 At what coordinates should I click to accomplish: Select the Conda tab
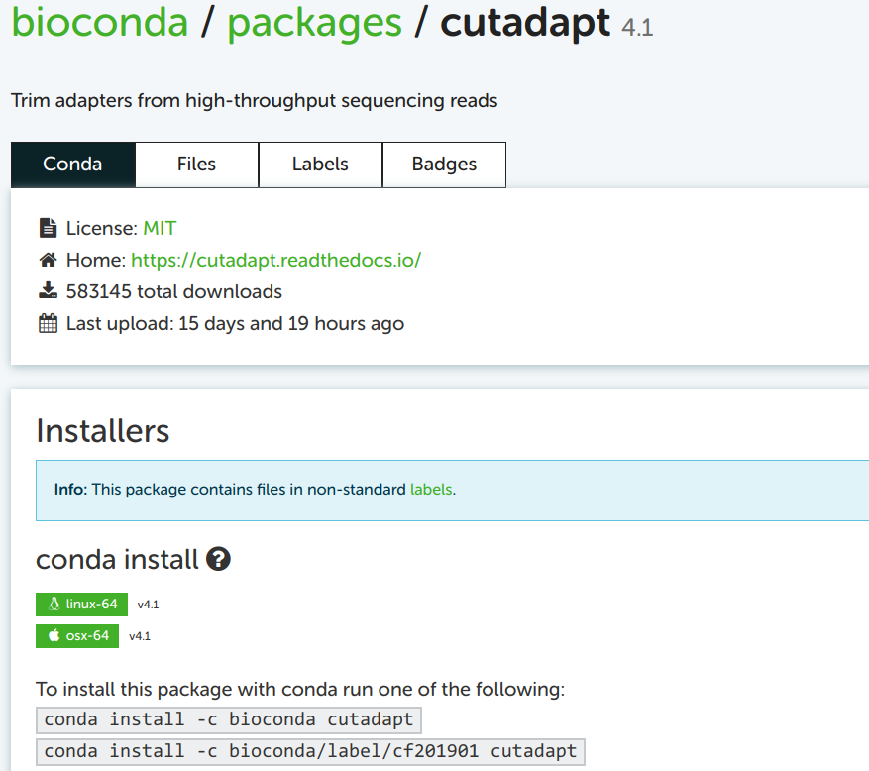pos(73,165)
